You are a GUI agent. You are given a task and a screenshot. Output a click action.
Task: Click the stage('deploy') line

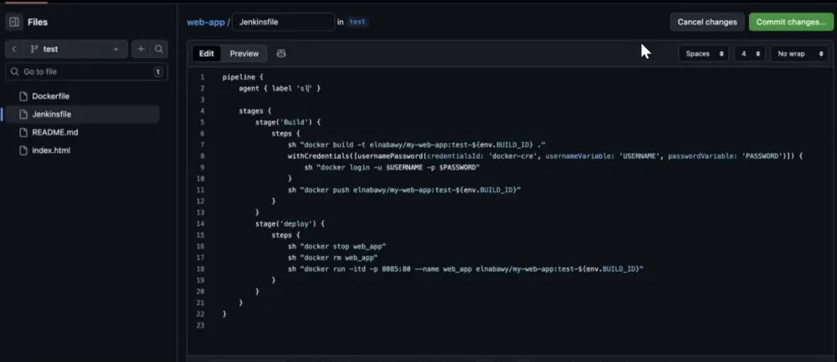click(290, 224)
